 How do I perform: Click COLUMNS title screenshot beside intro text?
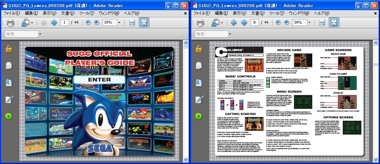coord(254,65)
